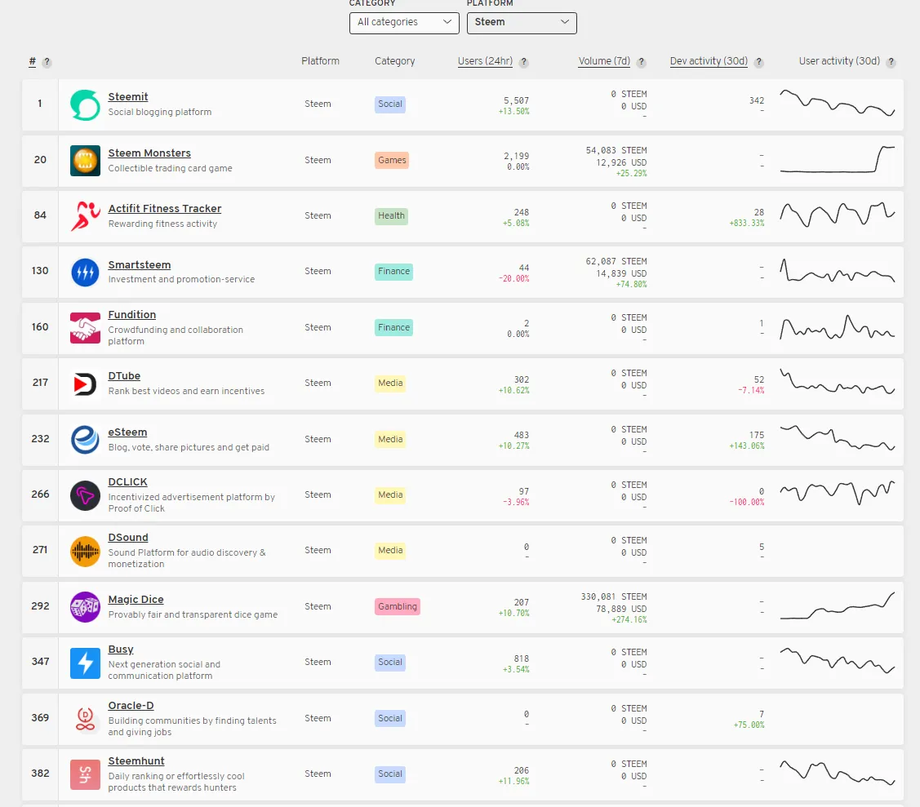Click the Oracle-D logo icon

[85, 718]
